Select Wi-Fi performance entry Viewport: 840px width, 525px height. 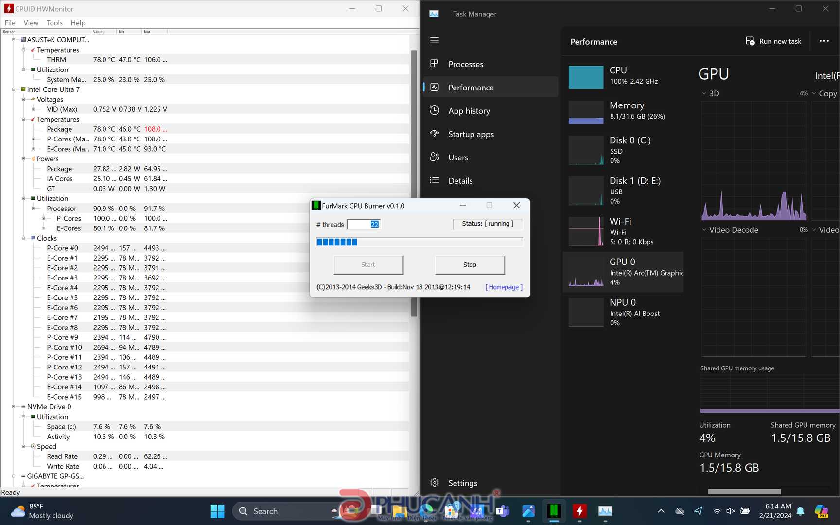pyautogui.click(x=623, y=231)
